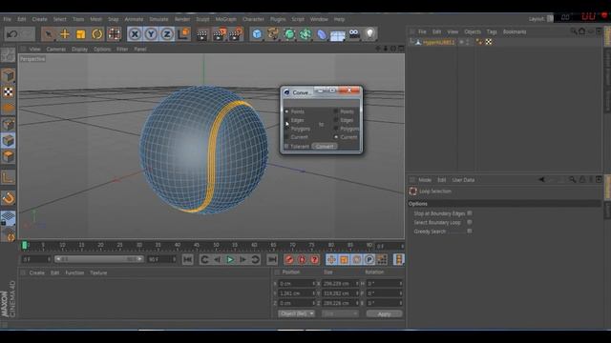Select target Edges radio in Convert dialog
The height and width of the screenshot is (343, 611).
[x=335, y=120]
